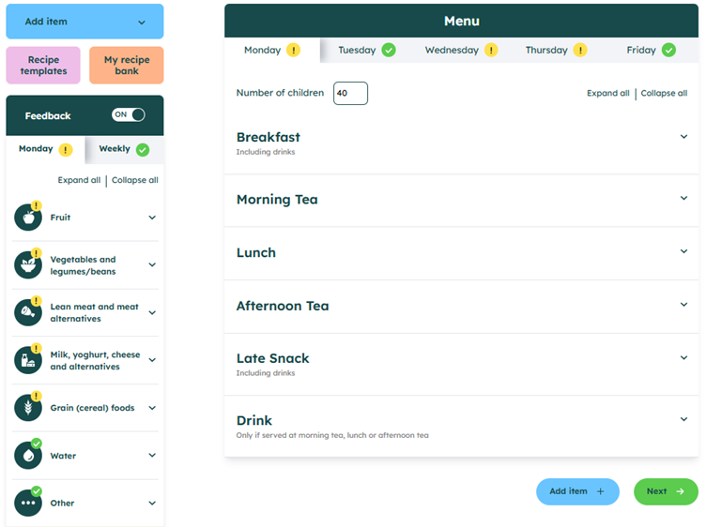Switch to the Friday menu tab
The width and height of the screenshot is (706, 527).
point(651,50)
